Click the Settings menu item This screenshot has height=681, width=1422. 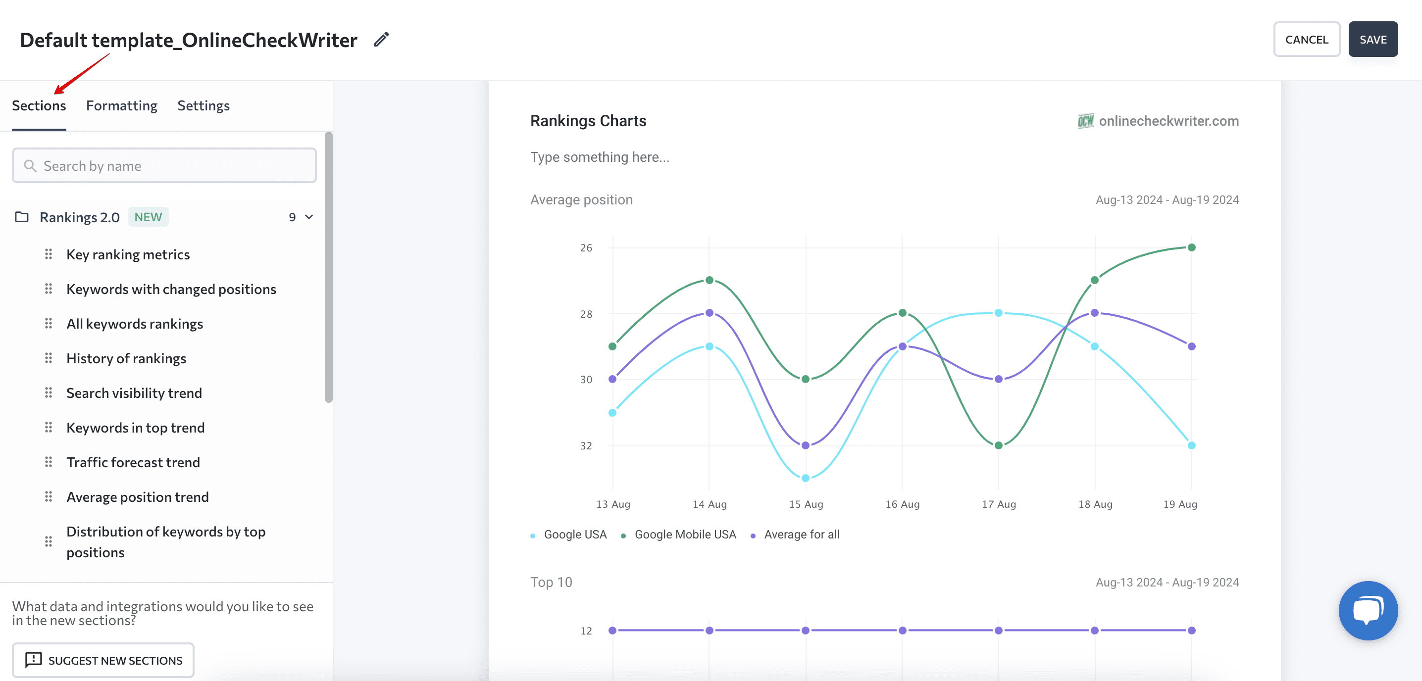[204, 104]
